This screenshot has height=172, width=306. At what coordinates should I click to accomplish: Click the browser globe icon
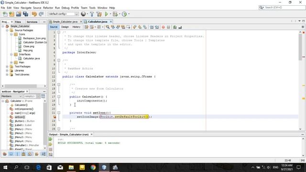pyautogui.click(x=83, y=14)
